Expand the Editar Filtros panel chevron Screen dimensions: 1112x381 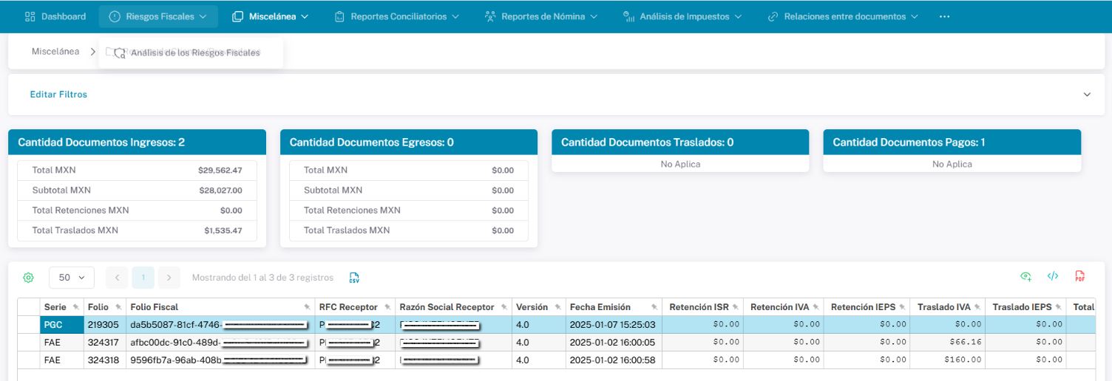[x=1087, y=95]
